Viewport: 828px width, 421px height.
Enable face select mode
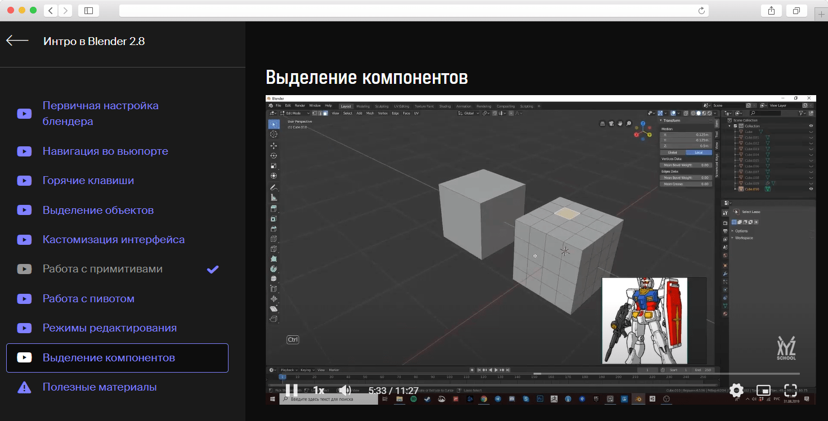coord(325,113)
